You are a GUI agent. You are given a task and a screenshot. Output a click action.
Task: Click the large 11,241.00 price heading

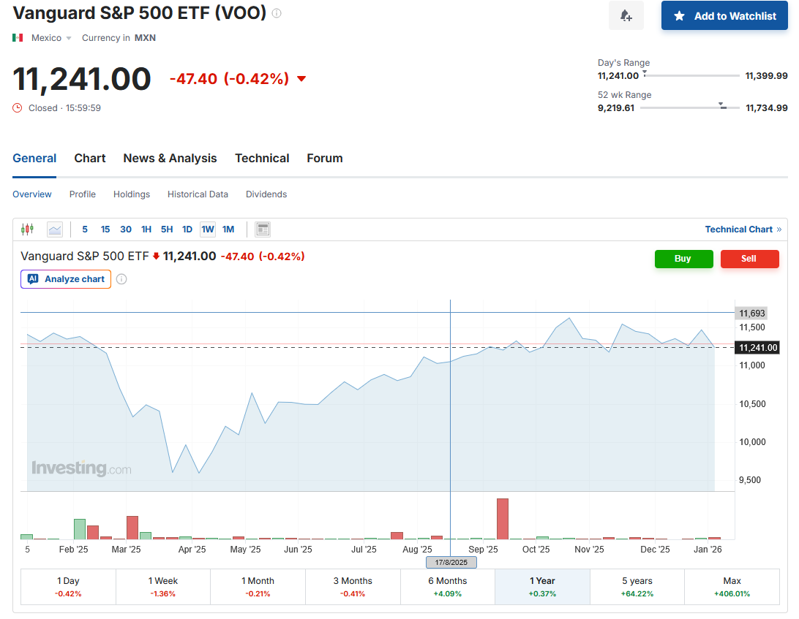pyautogui.click(x=82, y=80)
